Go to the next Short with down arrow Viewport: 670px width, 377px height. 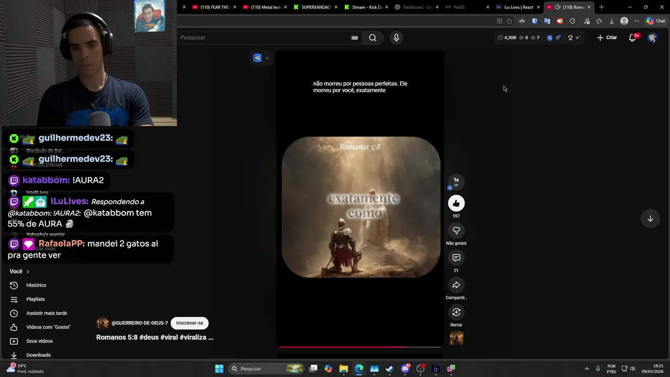pos(650,218)
